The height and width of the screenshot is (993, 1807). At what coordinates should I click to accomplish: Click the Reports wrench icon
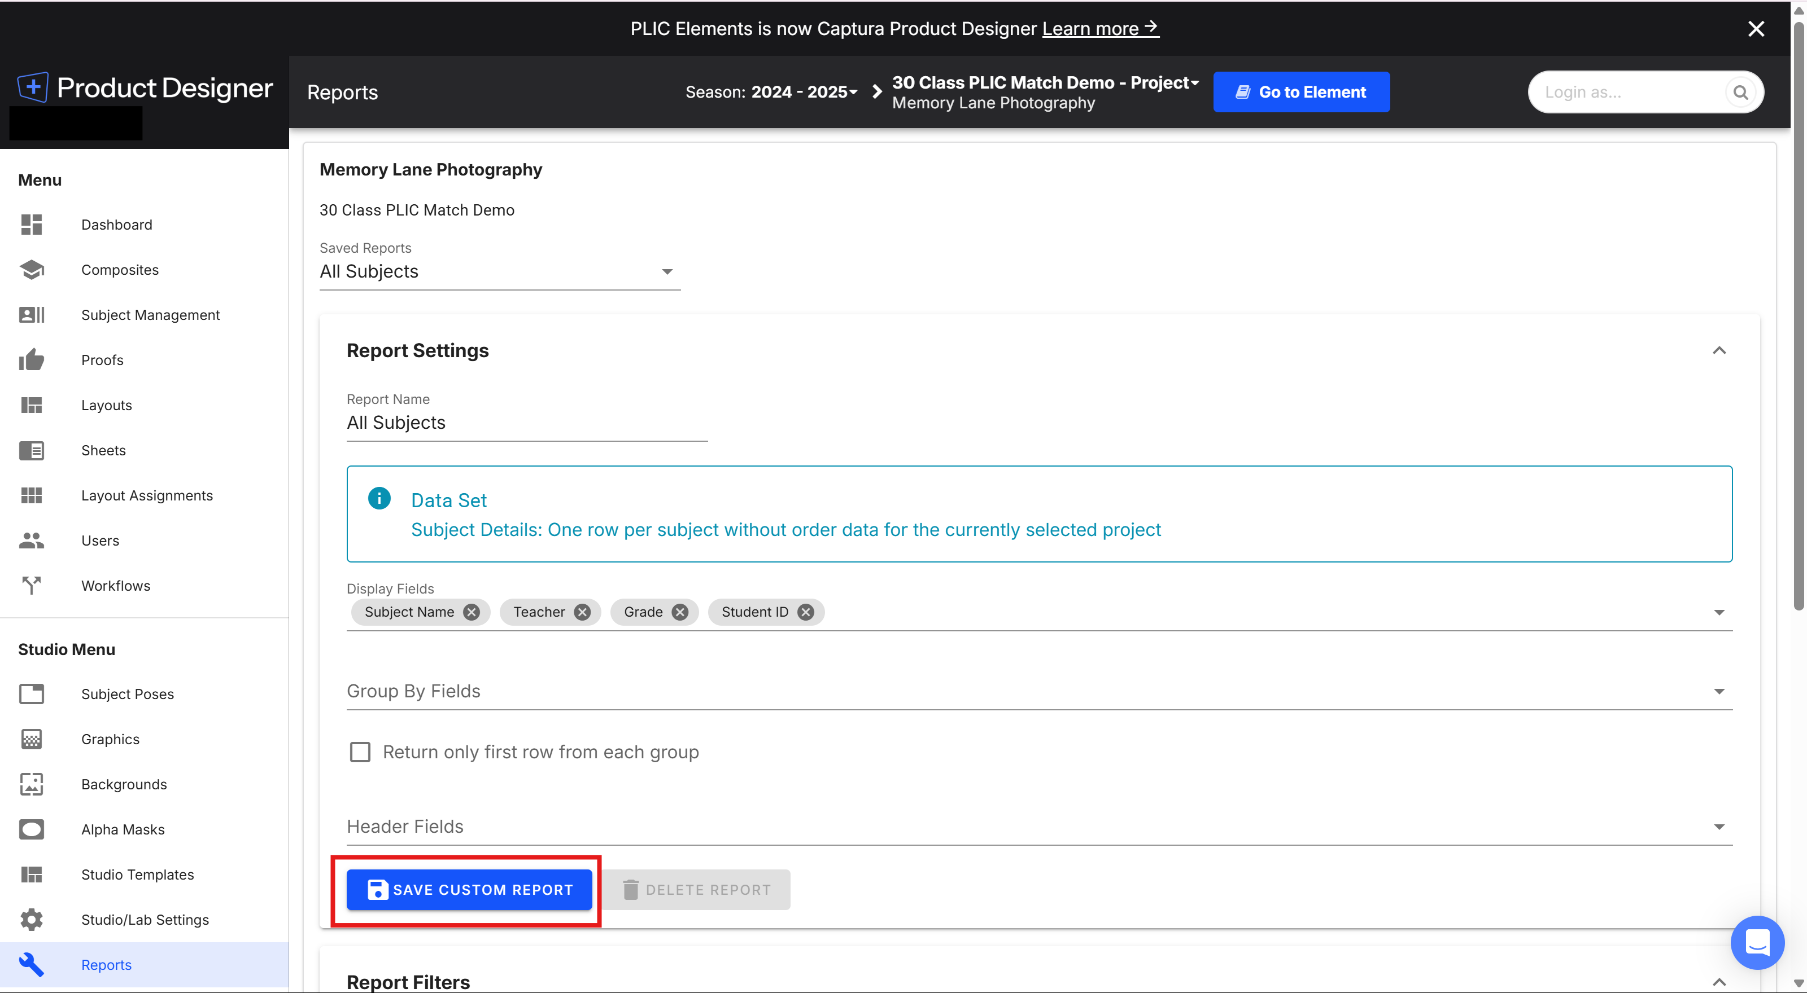[x=32, y=964]
